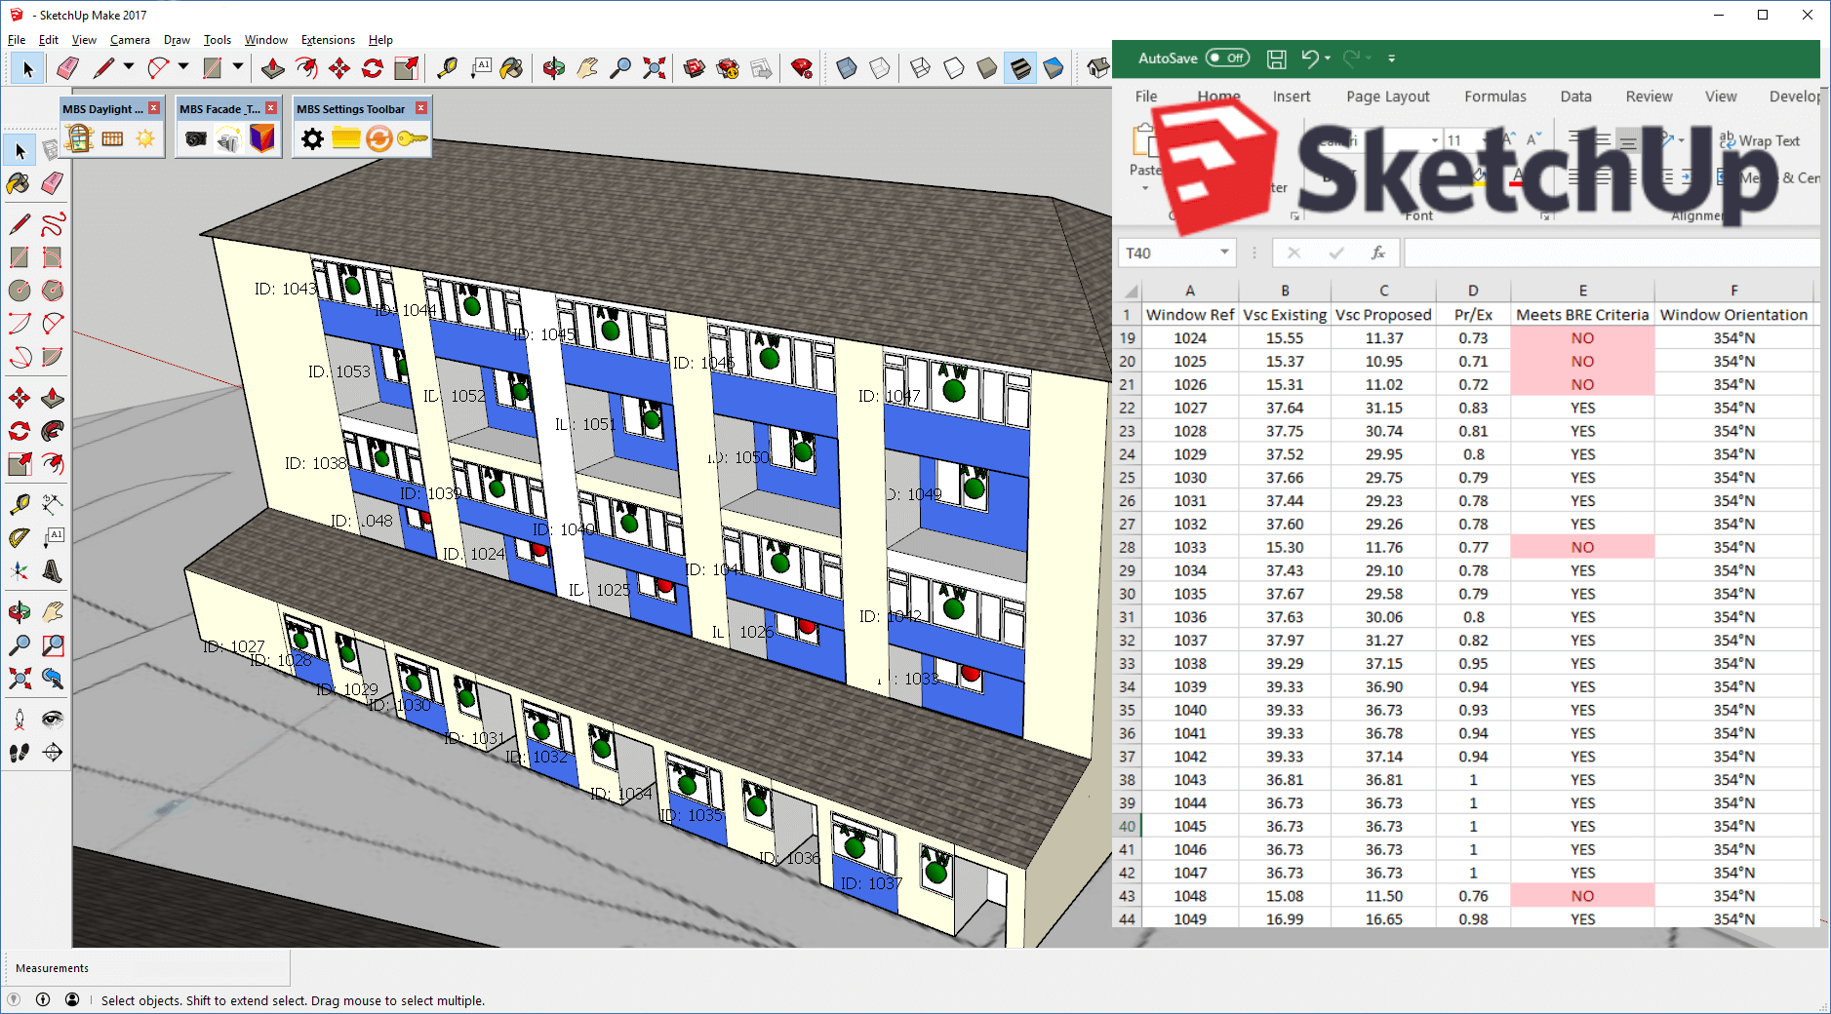Click the Excel formula bar input field
Viewport: 1831px width, 1014px height.
(1610, 253)
